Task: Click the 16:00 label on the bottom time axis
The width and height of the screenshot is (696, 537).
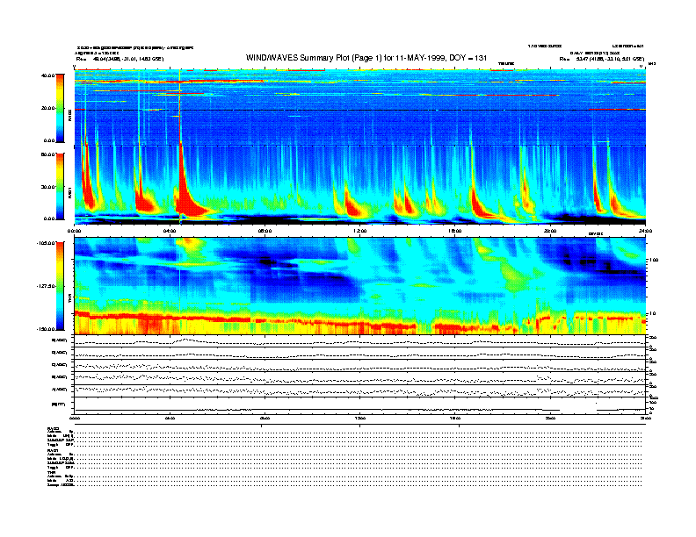Action: coord(455,418)
